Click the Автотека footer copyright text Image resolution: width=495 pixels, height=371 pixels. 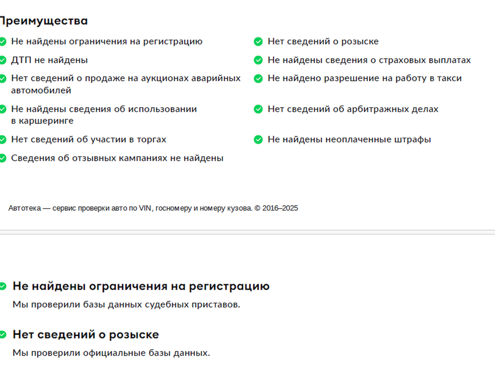(153, 208)
